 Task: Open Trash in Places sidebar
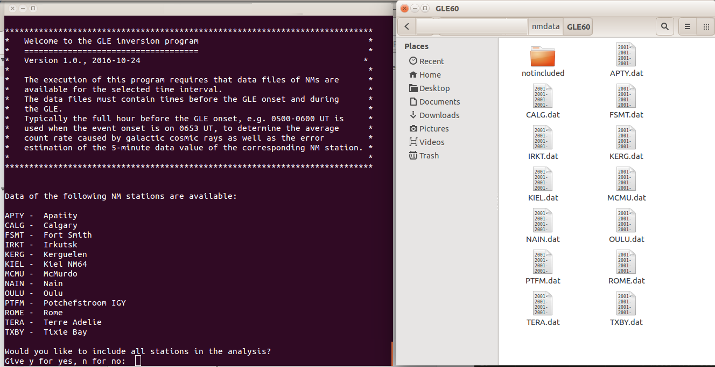(x=424, y=156)
